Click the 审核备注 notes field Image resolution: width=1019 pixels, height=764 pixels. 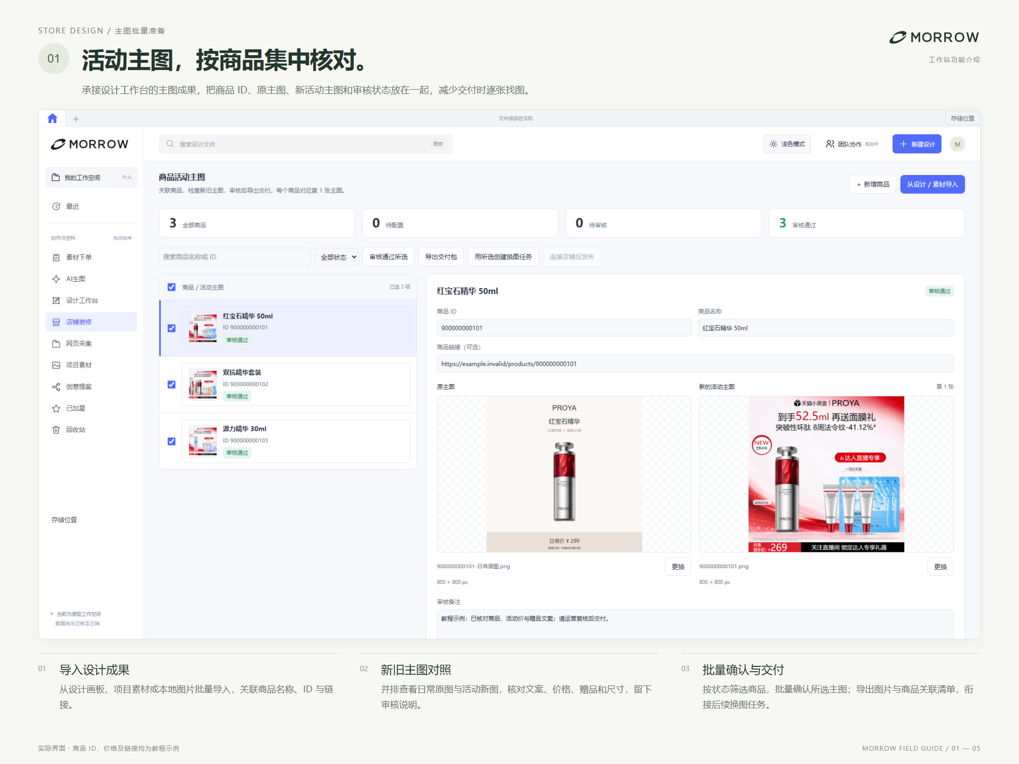click(695, 624)
